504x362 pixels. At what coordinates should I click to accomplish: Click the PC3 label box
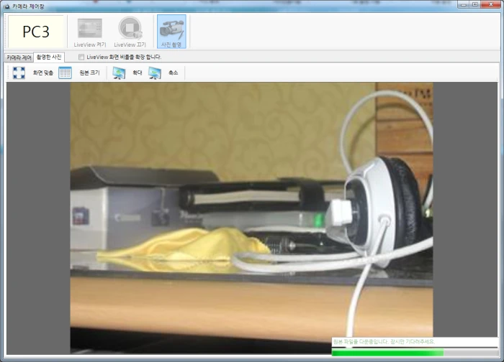click(x=36, y=32)
